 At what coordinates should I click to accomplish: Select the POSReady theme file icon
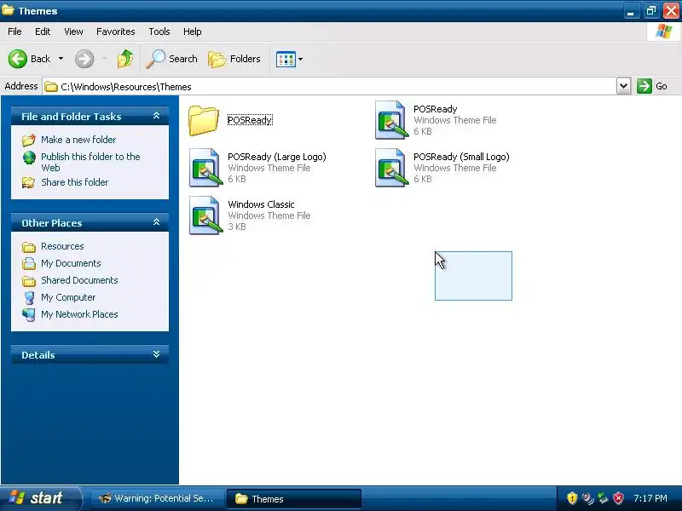tap(391, 120)
